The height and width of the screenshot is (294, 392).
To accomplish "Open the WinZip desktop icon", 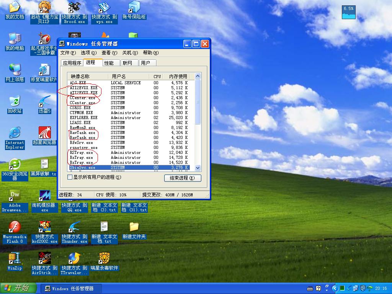I will [x=15, y=258].
